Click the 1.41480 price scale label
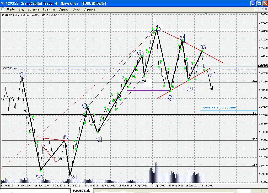Screen dimensions: 268x193 (x=263, y=82)
